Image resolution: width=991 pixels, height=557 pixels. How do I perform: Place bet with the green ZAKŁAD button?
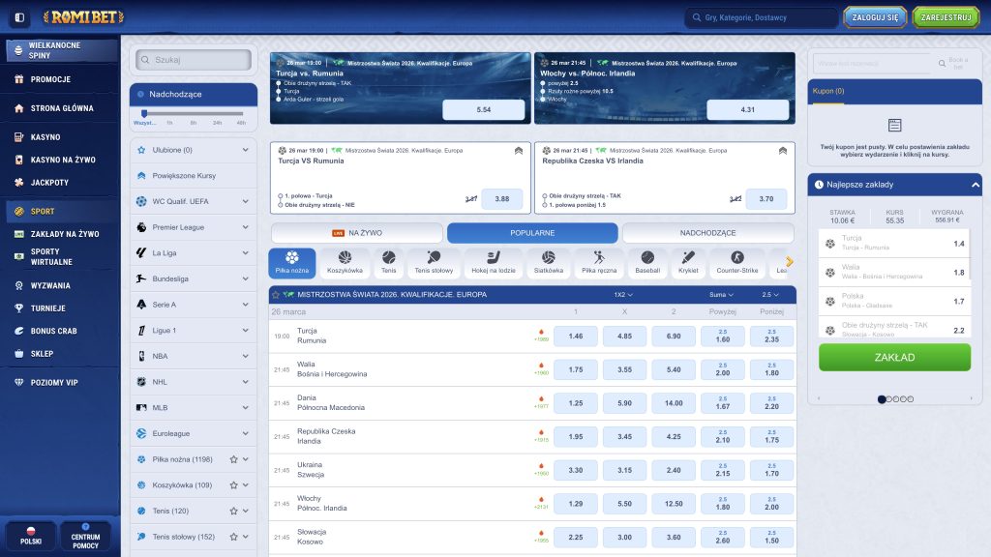(894, 358)
